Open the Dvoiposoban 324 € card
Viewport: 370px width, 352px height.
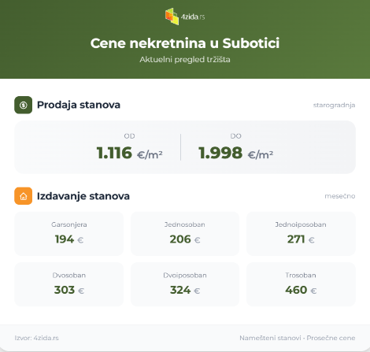(x=185, y=284)
